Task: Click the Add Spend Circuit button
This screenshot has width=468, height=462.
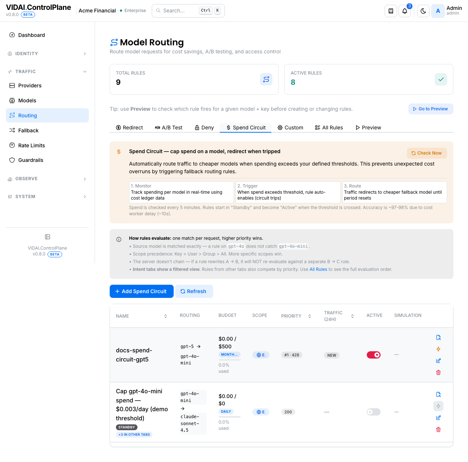Action: pyautogui.click(x=141, y=291)
